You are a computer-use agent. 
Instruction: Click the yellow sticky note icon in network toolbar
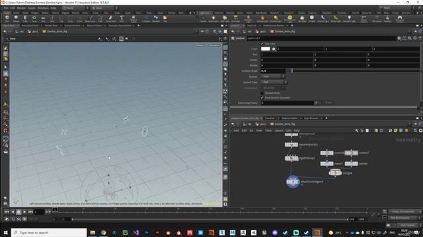[395, 130]
